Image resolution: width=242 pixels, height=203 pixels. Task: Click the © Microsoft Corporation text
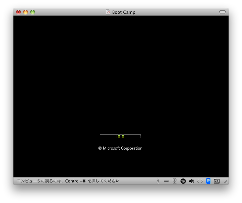120,148
